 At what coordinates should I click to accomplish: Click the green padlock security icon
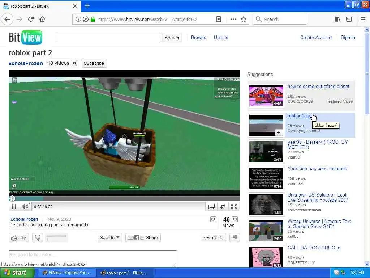tap(93, 20)
